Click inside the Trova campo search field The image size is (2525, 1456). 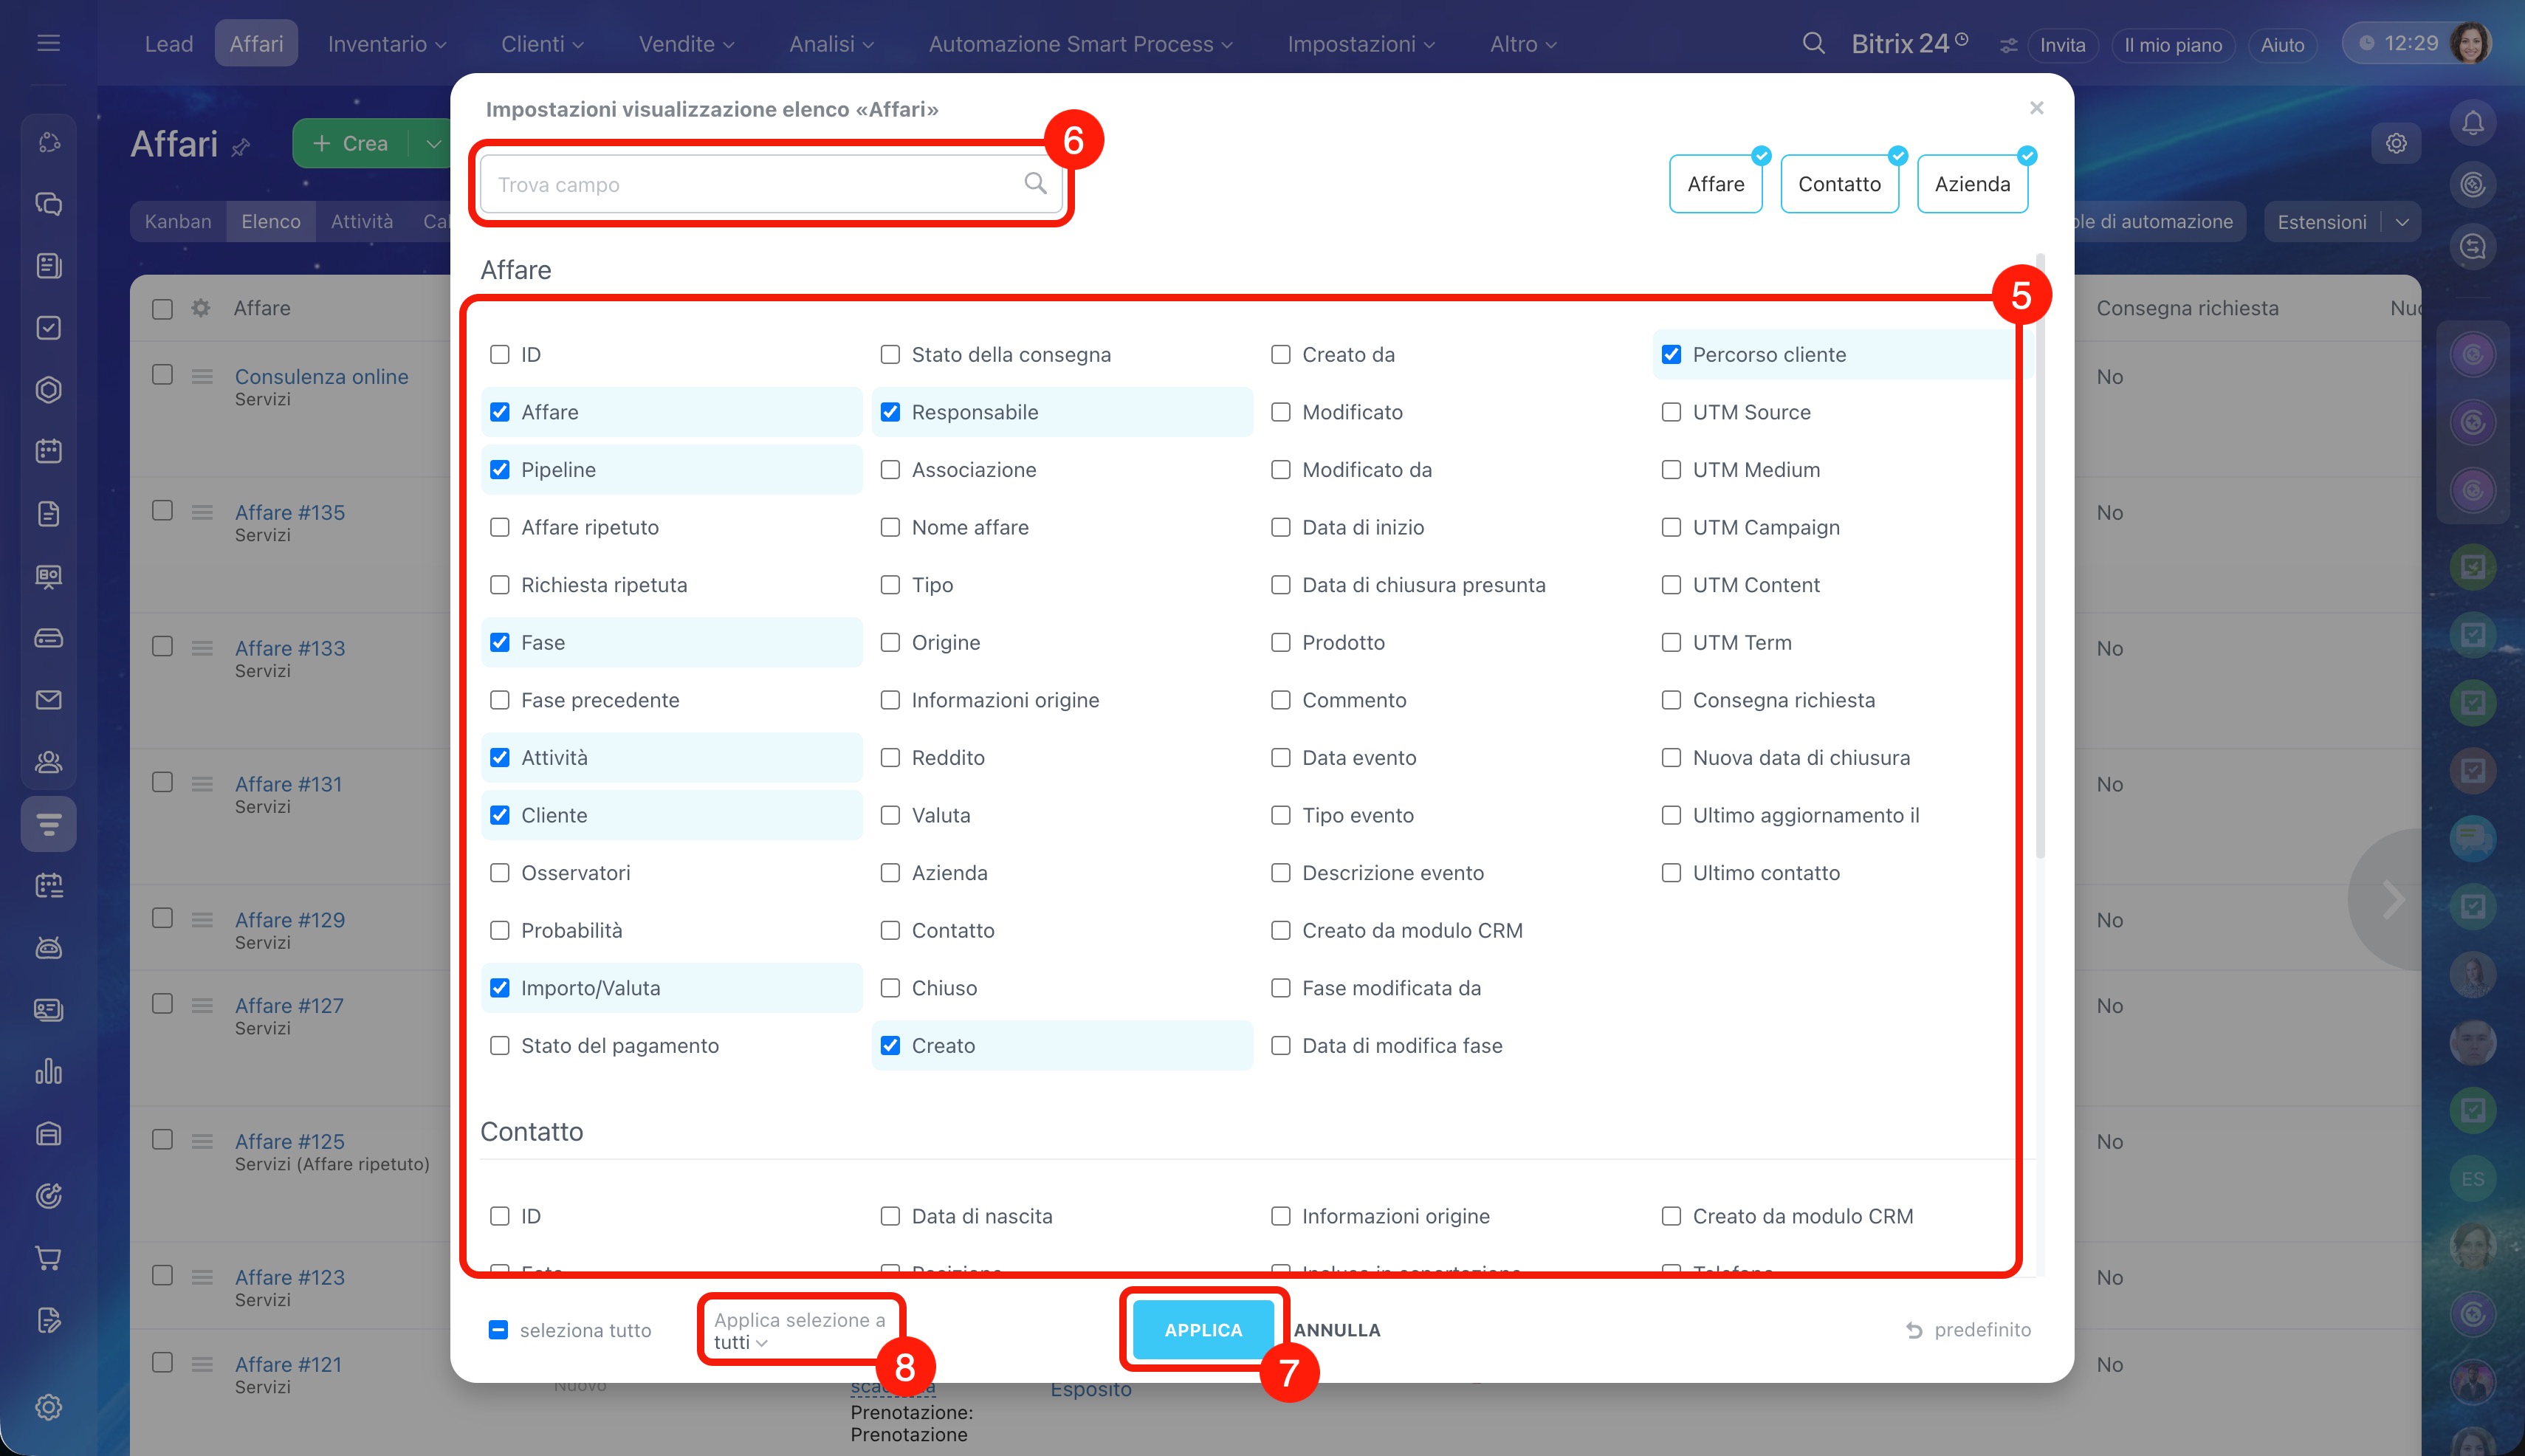click(x=750, y=184)
